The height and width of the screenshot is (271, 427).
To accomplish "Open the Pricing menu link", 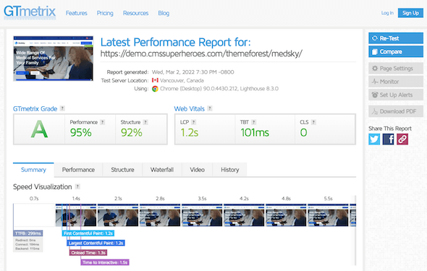I will tap(105, 13).
